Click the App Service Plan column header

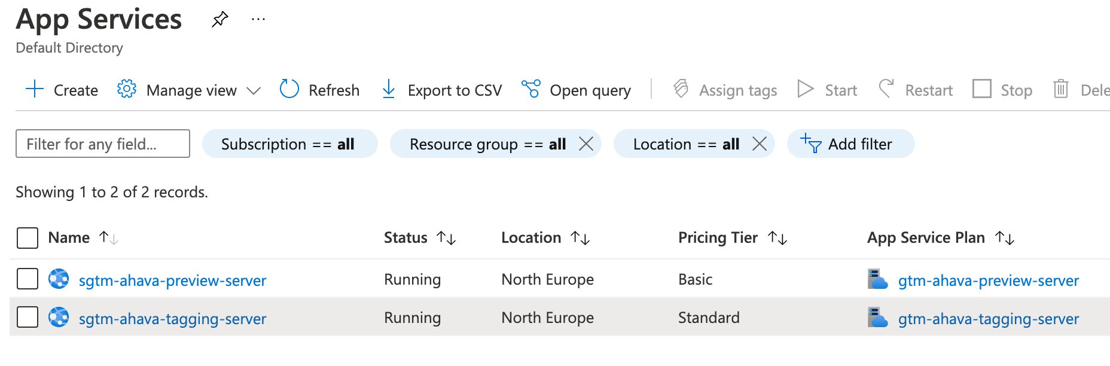pyautogui.click(x=926, y=237)
